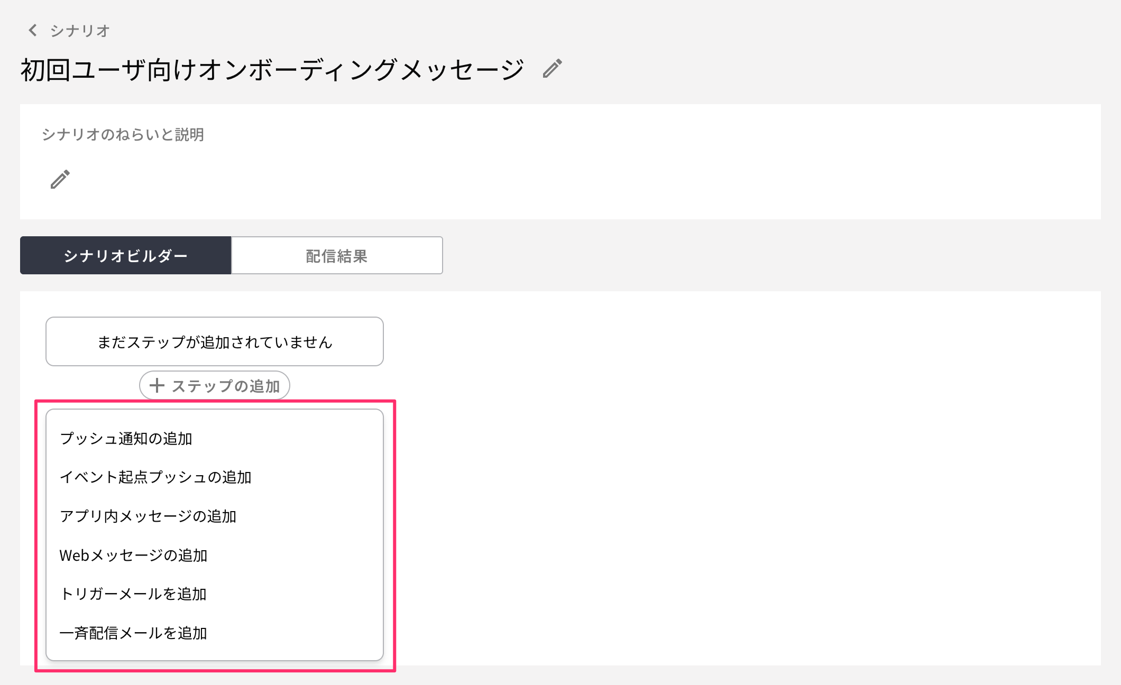Switch to the シナリオビルダー tab
This screenshot has height=685, width=1121.
click(125, 255)
